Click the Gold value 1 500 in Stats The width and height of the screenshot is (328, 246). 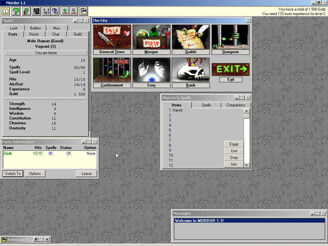tap(79, 94)
